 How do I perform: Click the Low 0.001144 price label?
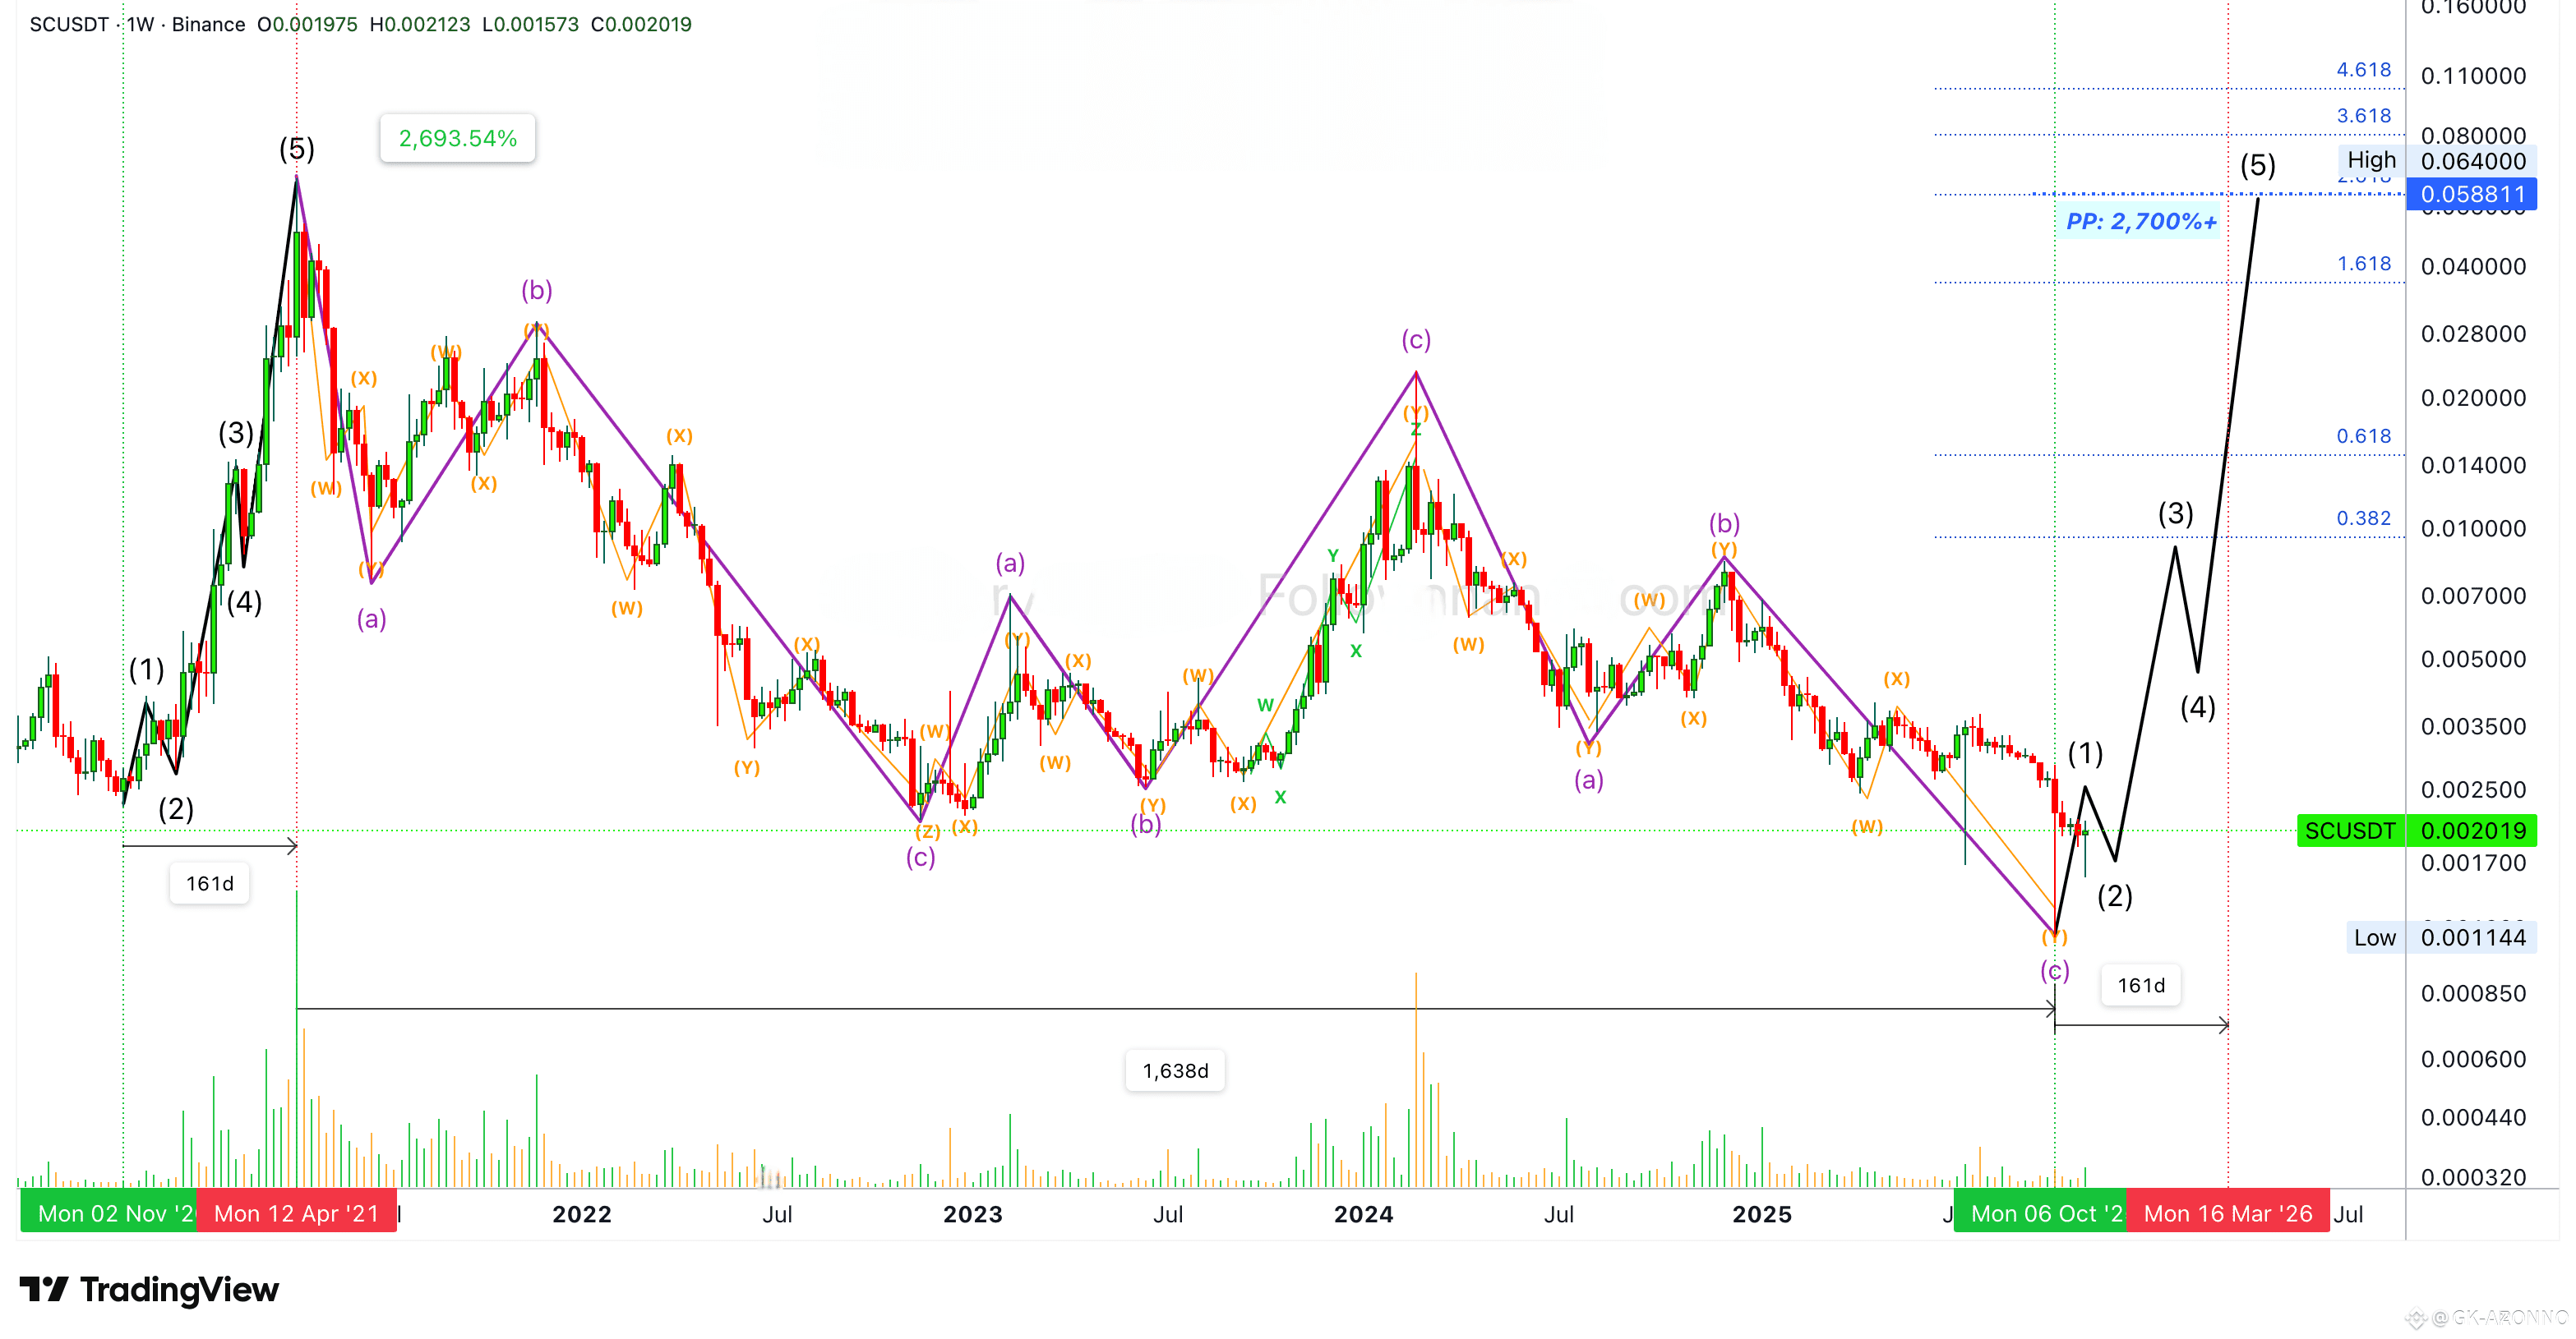tap(2440, 937)
